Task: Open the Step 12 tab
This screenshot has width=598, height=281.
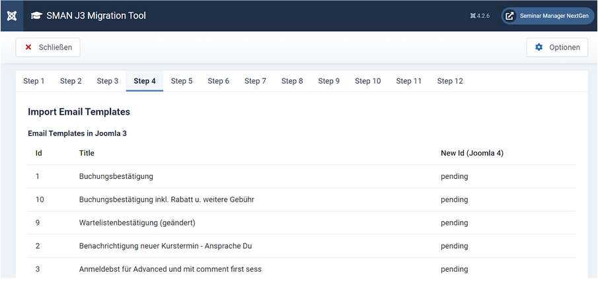Action: [450, 81]
